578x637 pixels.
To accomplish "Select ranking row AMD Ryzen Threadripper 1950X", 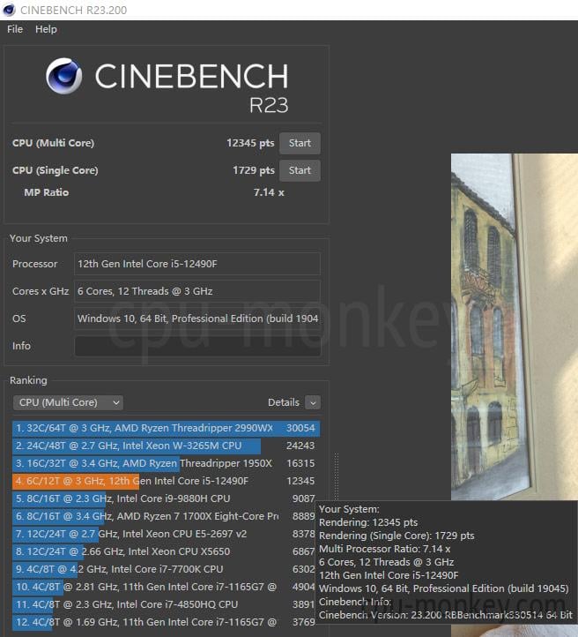I will click(x=166, y=463).
